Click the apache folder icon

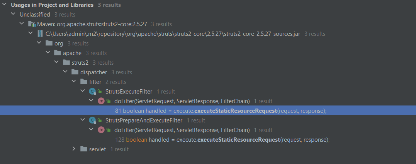57,53
